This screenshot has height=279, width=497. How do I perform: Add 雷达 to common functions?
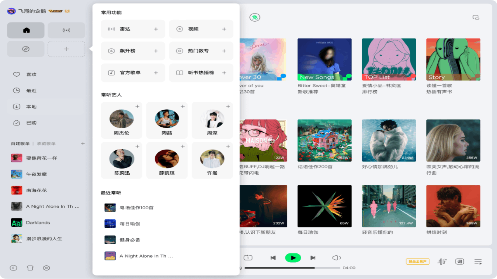[x=155, y=29]
